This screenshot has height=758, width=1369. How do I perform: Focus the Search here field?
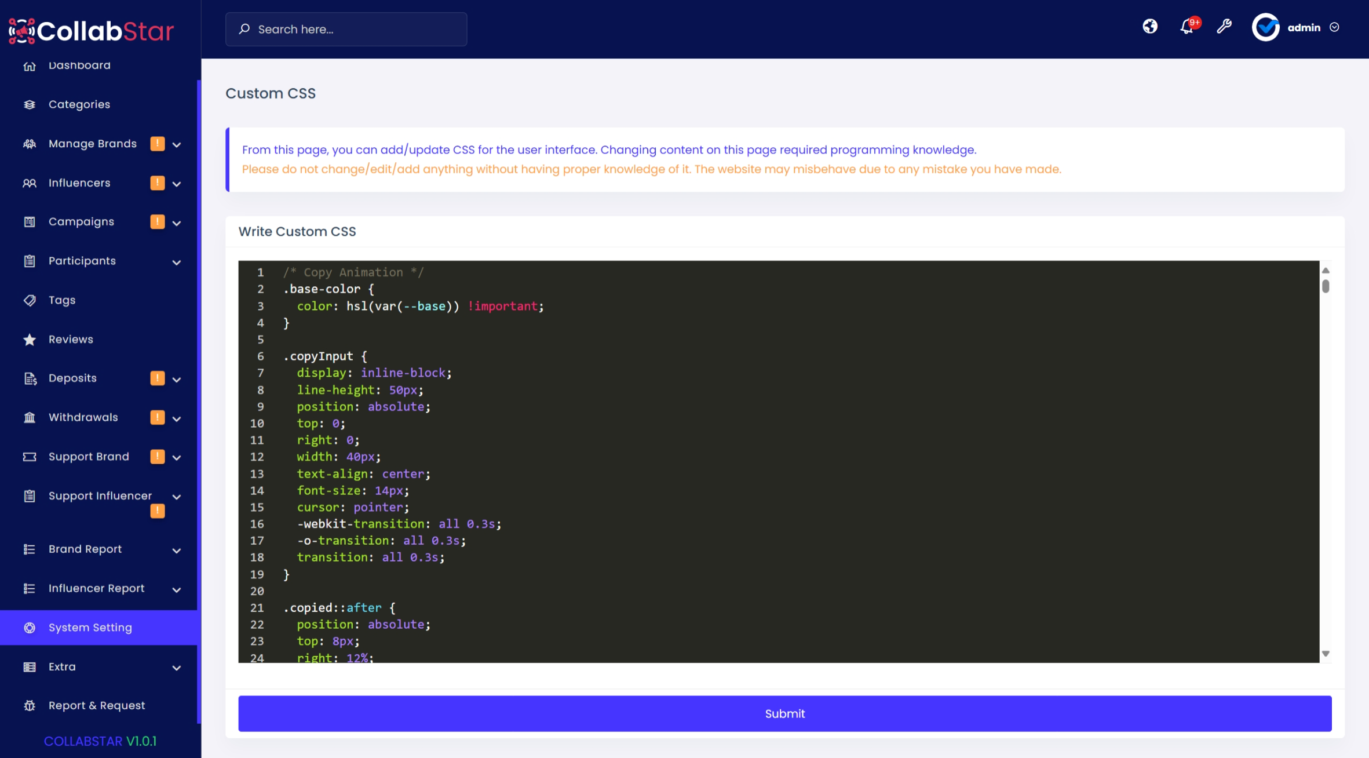(346, 29)
